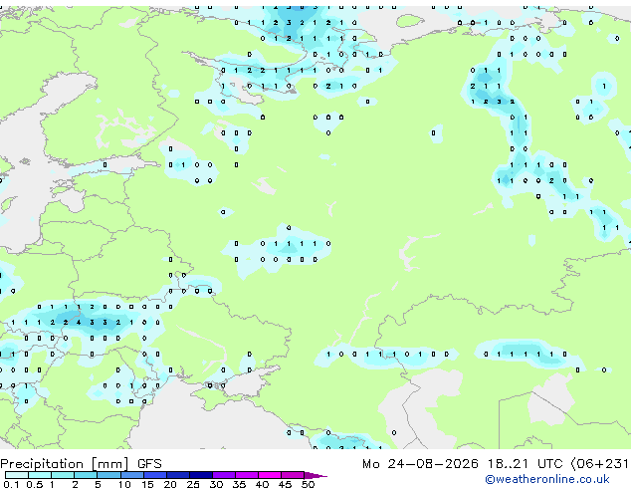Click legend scale label '45'

coord(285,484)
